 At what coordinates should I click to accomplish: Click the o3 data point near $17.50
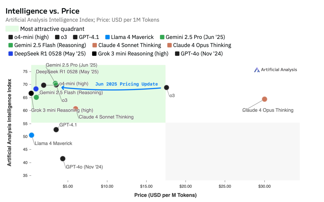(166, 87)
